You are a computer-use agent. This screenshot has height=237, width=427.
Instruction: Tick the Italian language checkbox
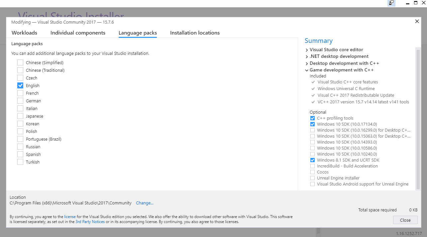coord(20,108)
